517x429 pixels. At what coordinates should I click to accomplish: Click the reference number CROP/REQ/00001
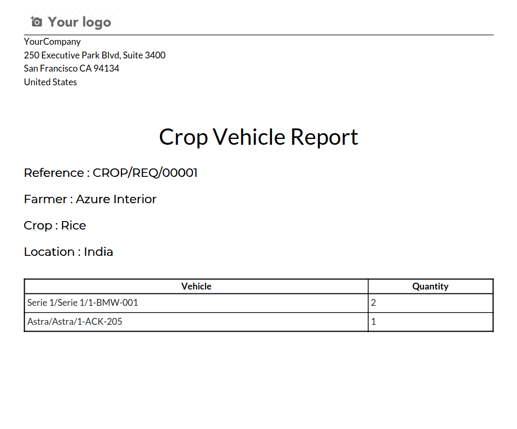pos(145,173)
